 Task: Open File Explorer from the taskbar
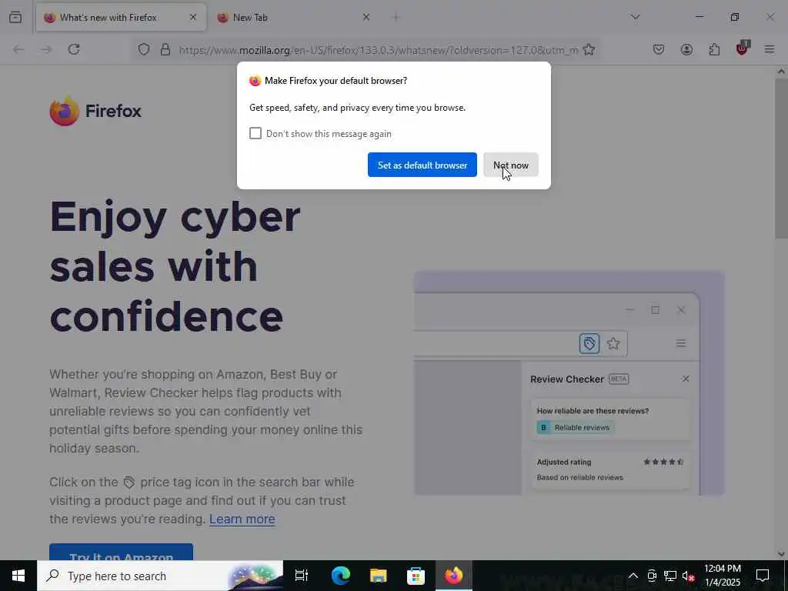[x=378, y=576]
